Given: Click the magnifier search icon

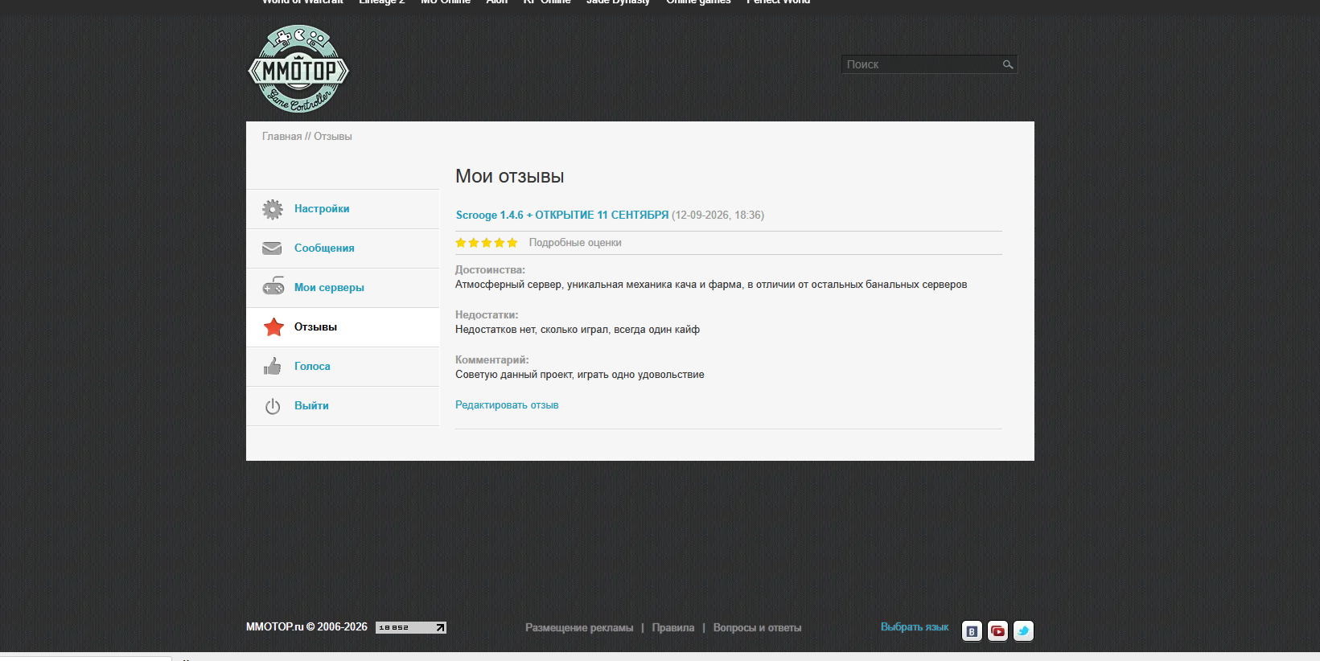Looking at the screenshot, I should coord(1007,64).
